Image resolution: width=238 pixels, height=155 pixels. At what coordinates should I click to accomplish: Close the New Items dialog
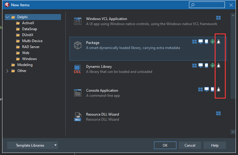click(231, 5)
